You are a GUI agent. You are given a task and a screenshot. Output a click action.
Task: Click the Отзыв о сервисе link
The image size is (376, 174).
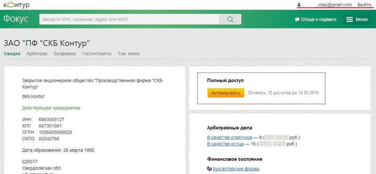coord(319,20)
